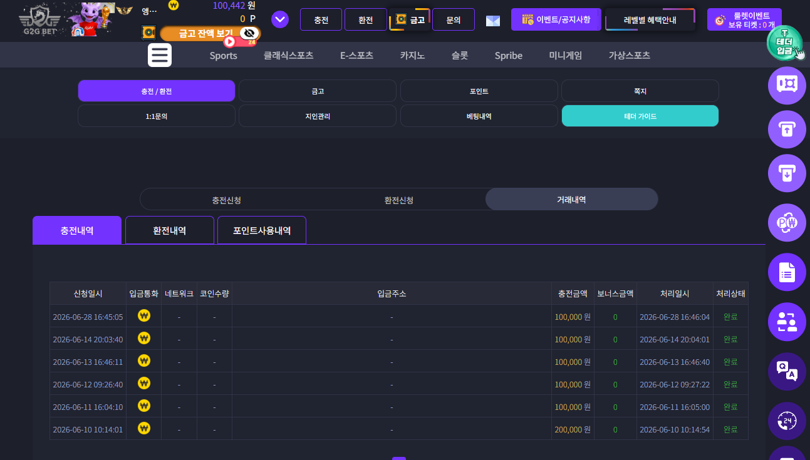Switch to the 포인트사용내역 tab
The height and width of the screenshot is (460, 810).
coord(262,230)
